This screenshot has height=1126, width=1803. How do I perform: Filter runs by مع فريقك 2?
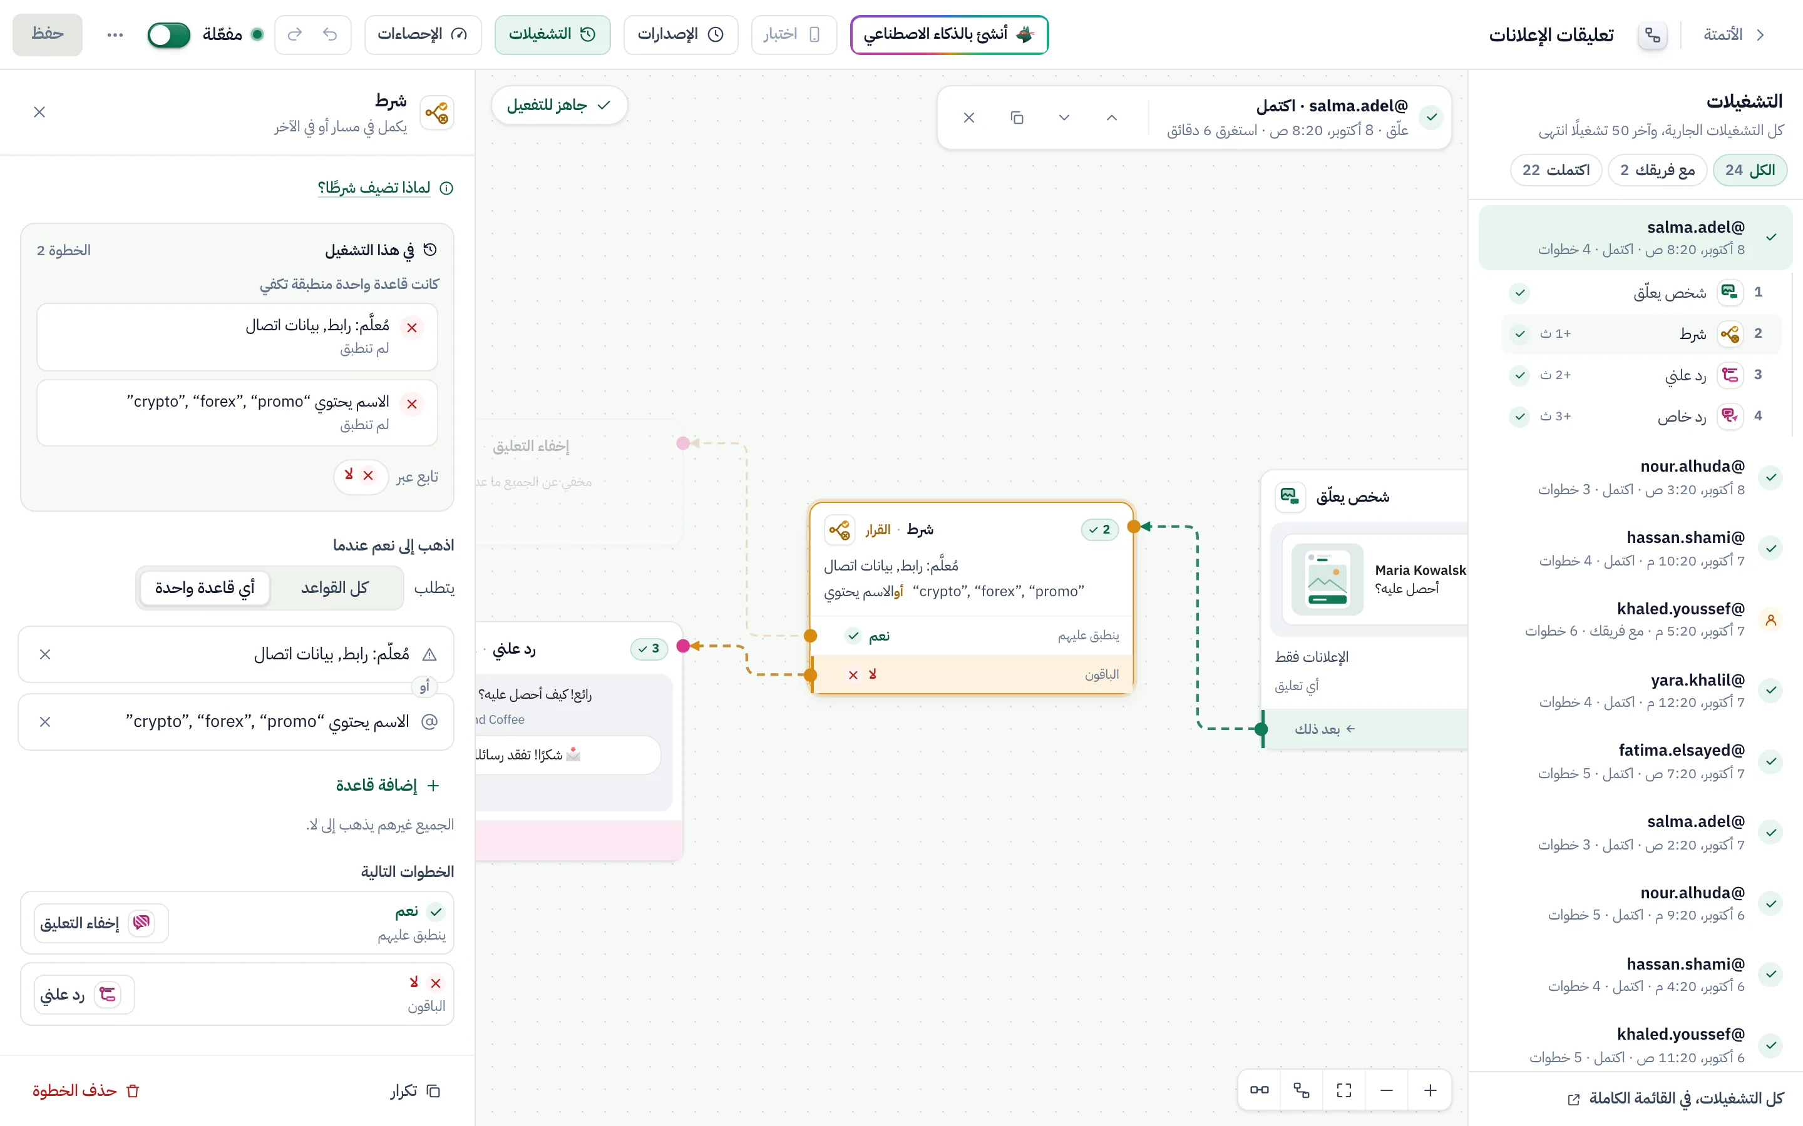pyautogui.click(x=1658, y=170)
